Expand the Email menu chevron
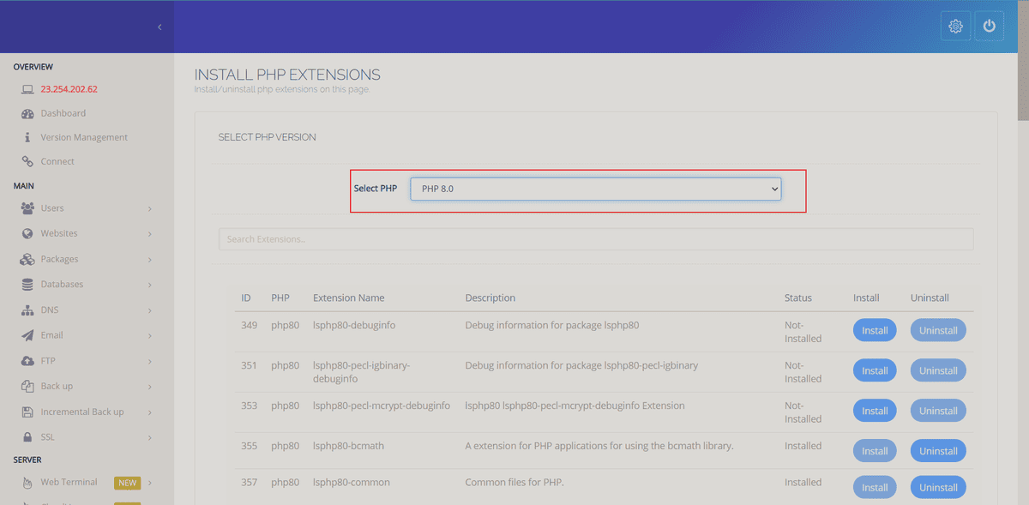Image resolution: width=1029 pixels, height=505 pixels. pos(150,335)
